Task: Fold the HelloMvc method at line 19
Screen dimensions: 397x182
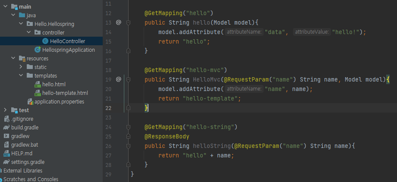Action: [x=128, y=80]
